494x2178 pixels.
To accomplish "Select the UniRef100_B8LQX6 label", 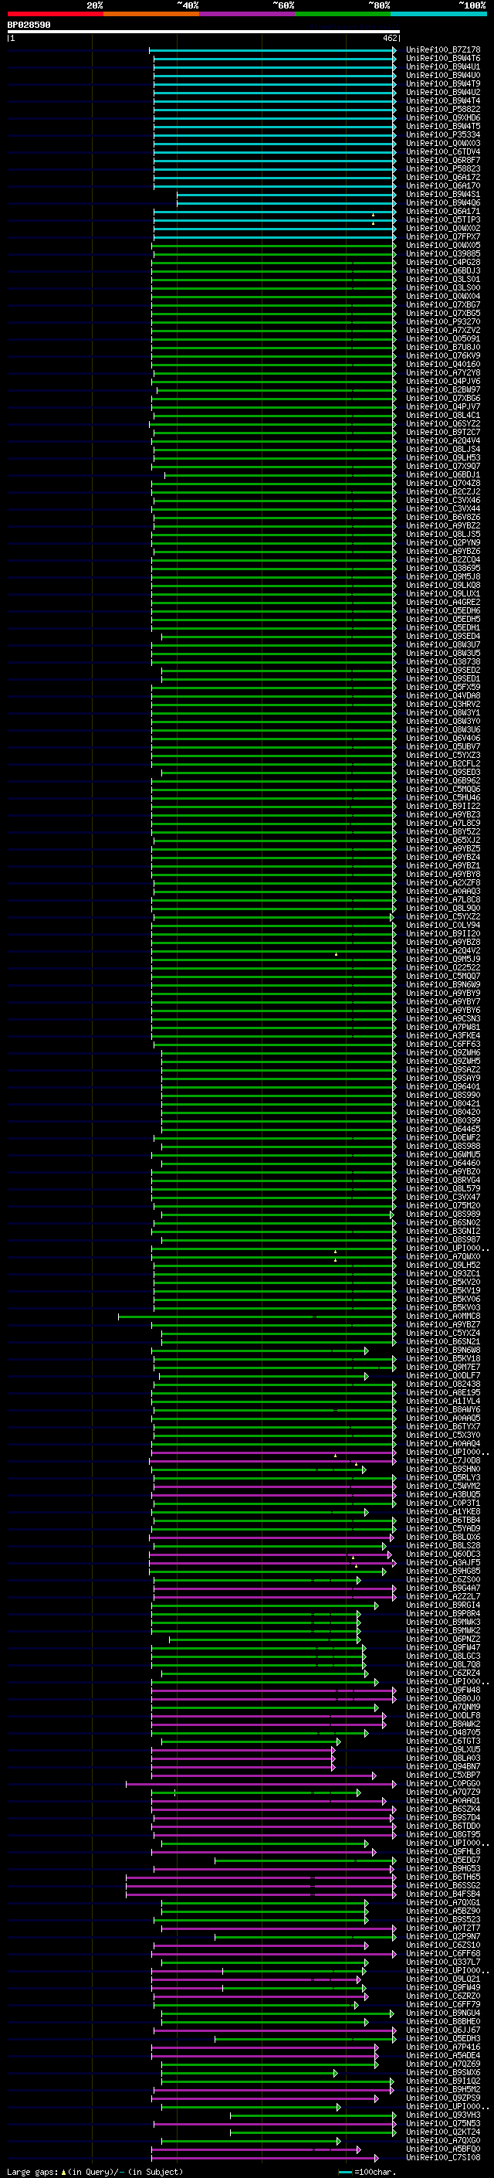I will point(442,1537).
